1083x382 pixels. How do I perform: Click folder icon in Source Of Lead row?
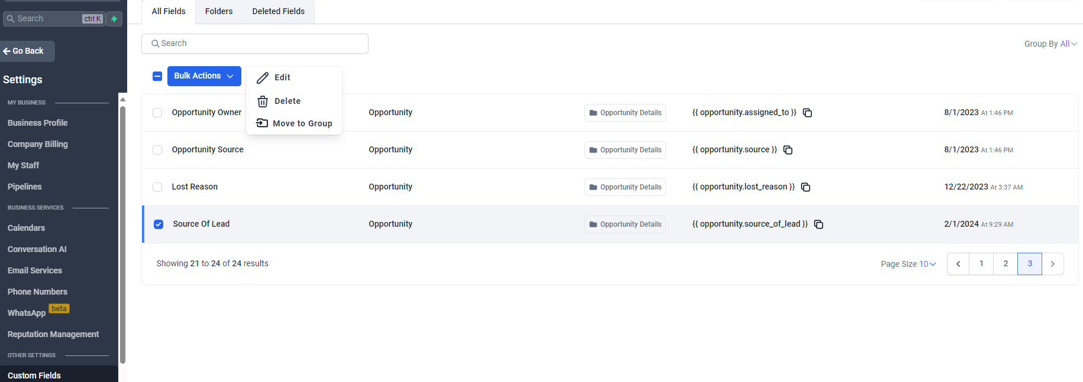coord(593,224)
